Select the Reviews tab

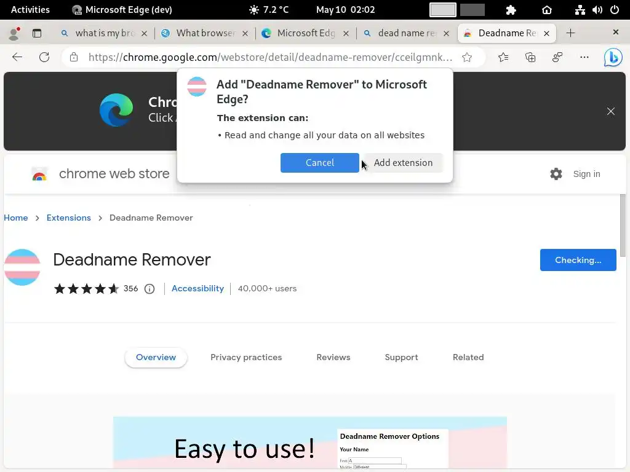333,357
